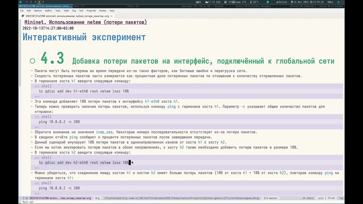Click the Org major mode indicator

[97, 198]
